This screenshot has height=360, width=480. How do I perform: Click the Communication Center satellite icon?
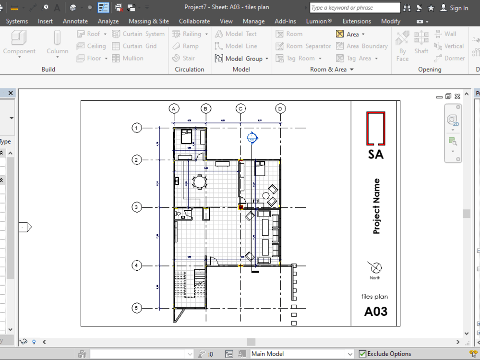click(x=419, y=8)
